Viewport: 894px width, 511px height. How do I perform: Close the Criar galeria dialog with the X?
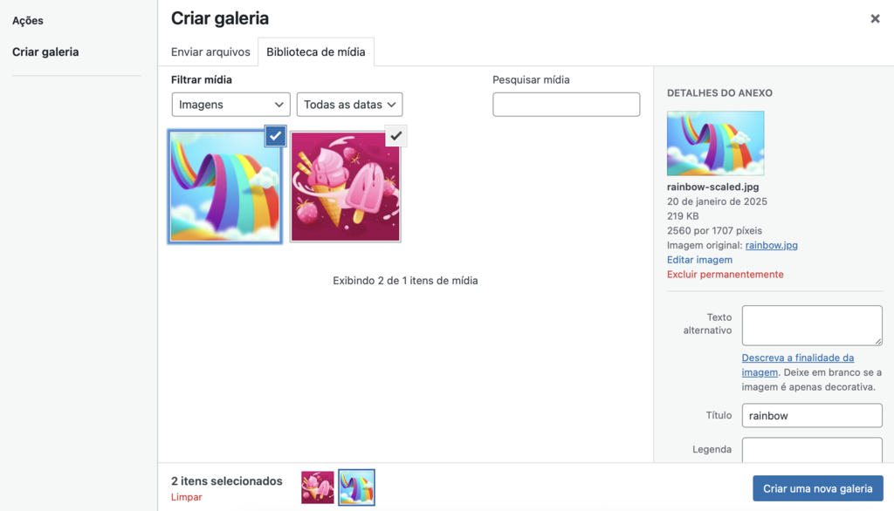(874, 18)
